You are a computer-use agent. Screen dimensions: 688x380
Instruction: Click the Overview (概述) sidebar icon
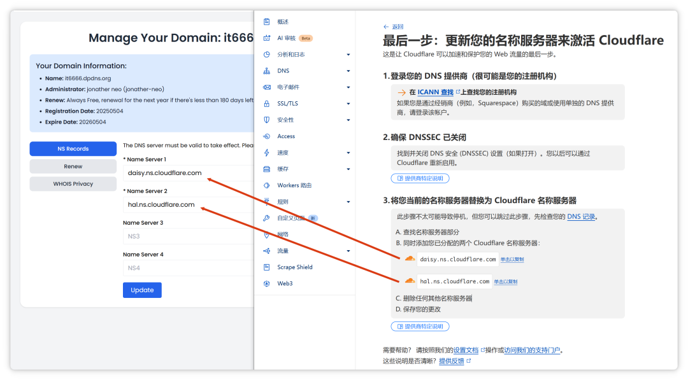(266, 22)
